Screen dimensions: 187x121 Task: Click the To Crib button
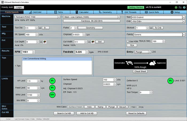point(158,28)
